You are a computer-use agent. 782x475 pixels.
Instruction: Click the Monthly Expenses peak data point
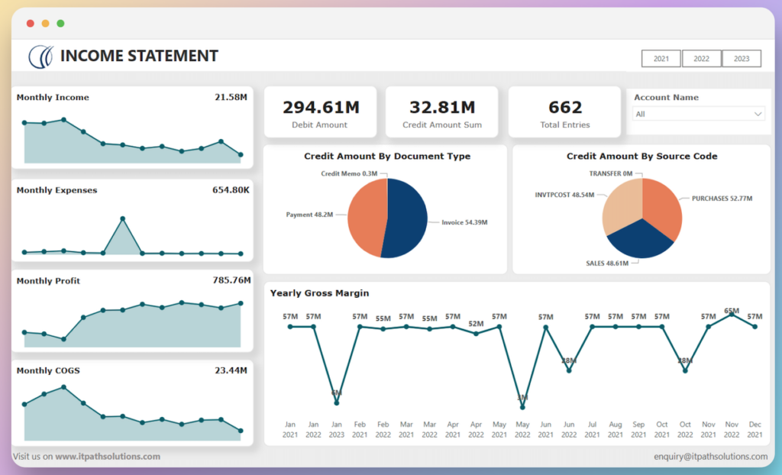click(x=122, y=218)
